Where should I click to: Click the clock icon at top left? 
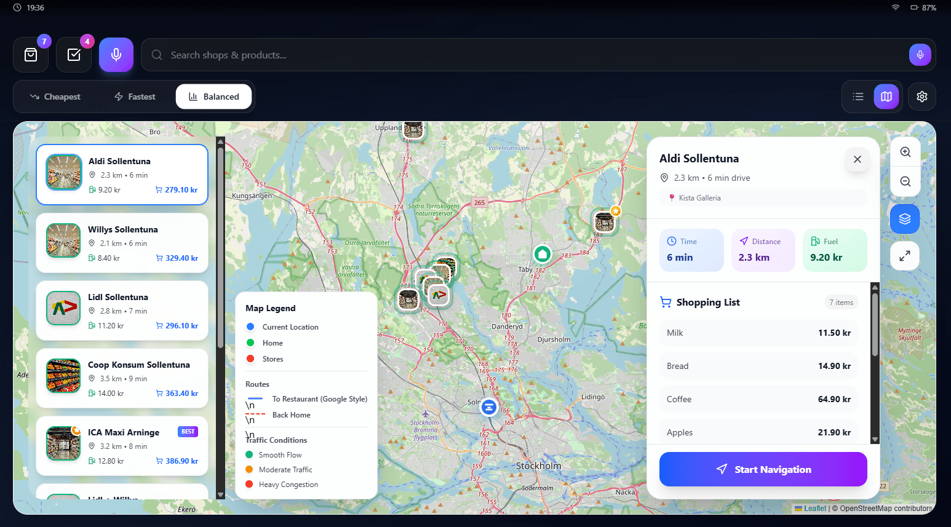tap(17, 7)
